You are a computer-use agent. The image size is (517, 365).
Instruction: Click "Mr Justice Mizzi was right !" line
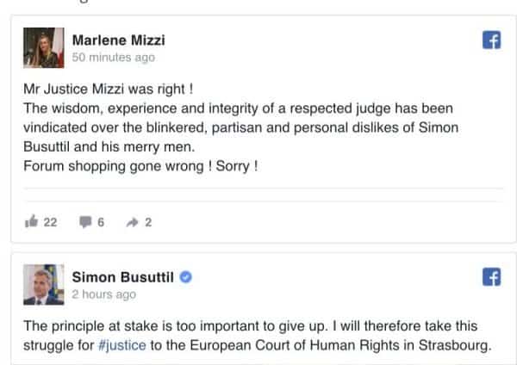[x=107, y=89]
